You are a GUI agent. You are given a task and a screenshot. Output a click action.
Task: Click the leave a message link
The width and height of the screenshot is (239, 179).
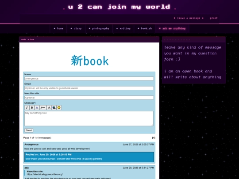[189, 18]
